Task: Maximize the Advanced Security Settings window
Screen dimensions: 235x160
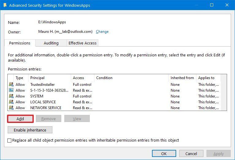Action: [x=212, y=5]
